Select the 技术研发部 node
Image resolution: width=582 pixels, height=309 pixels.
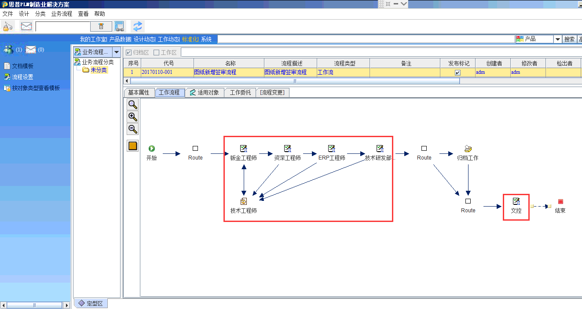380,153
